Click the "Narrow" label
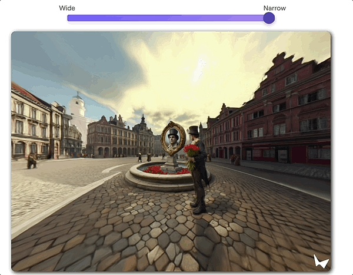This screenshot has height=275, width=353. click(x=274, y=8)
